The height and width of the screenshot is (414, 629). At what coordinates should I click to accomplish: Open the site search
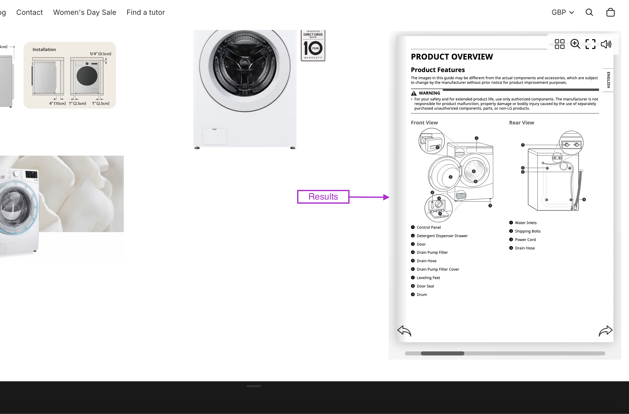point(589,13)
